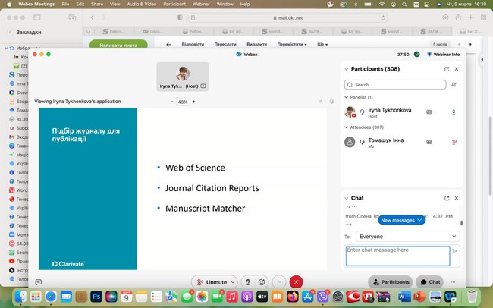Viewport: 493px width, 308px height.
Task: Open the more options ellipsis beside Unmute
Action: pyautogui.click(x=279, y=282)
